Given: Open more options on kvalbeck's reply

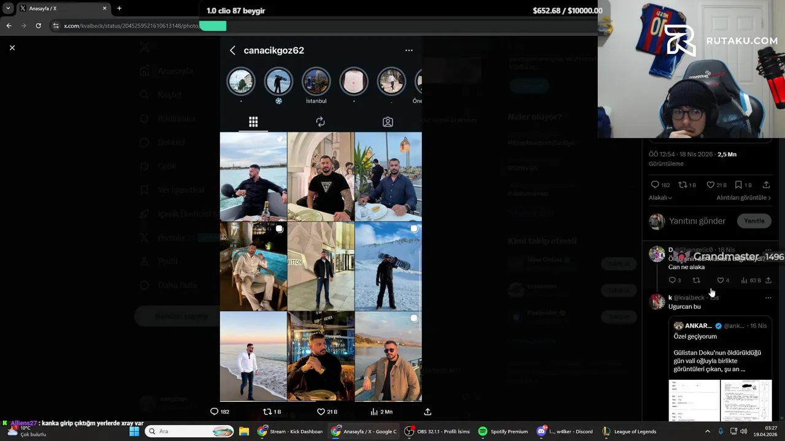Looking at the screenshot, I should point(768,298).
